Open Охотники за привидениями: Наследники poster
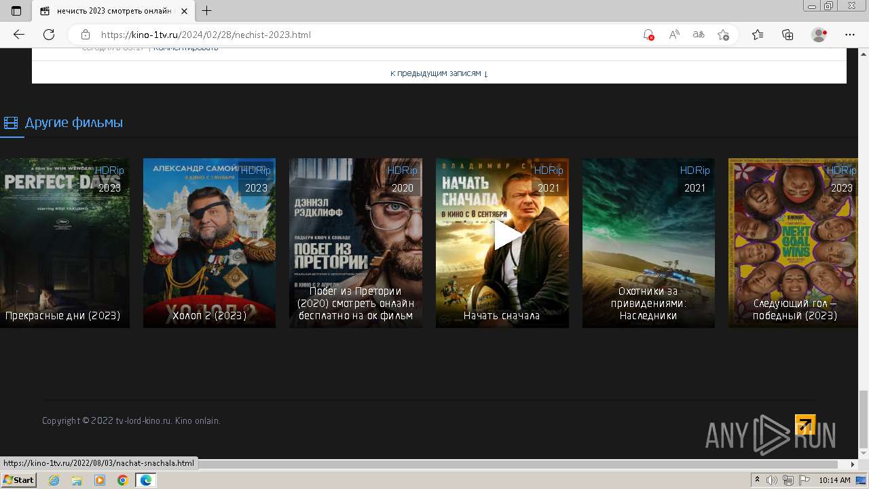This screenshot has height=489, width=869. [648, 243]
